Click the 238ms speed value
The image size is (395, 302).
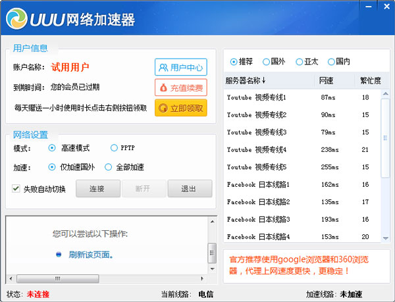tap(330, 150)
